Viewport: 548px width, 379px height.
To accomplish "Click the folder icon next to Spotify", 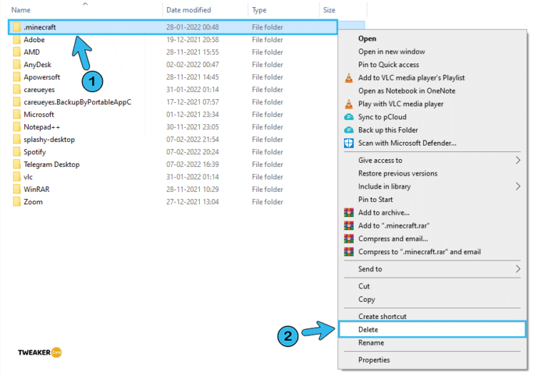I will pyautogui.click(x=16, y=152).
